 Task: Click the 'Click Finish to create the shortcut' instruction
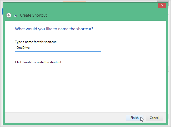coord(38,62)
